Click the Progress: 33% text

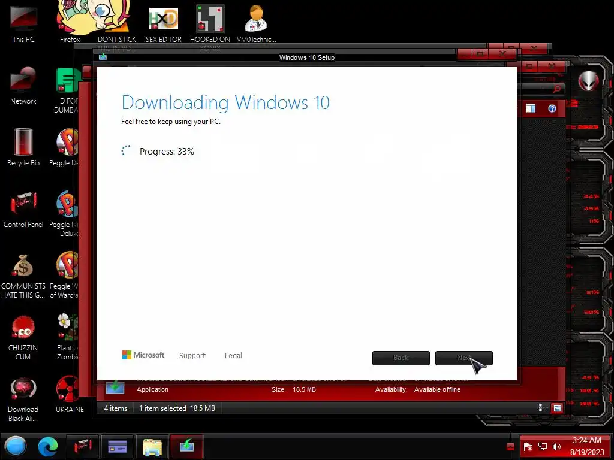click(x=167, y=152)
